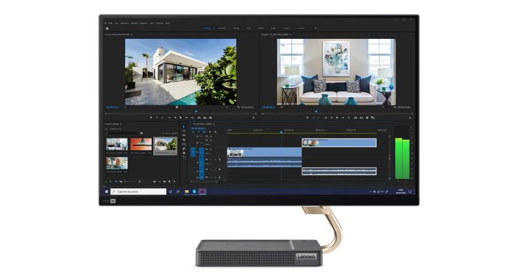
Task: Open the Project panel menu
Action: pyautogui.click(x=121, y=124)
